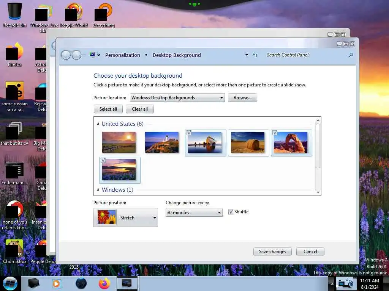Select the sunset over field wallpaper thumbnail
Screen dimensions: 389x291
pyautogui.click(x=119, y=142)
